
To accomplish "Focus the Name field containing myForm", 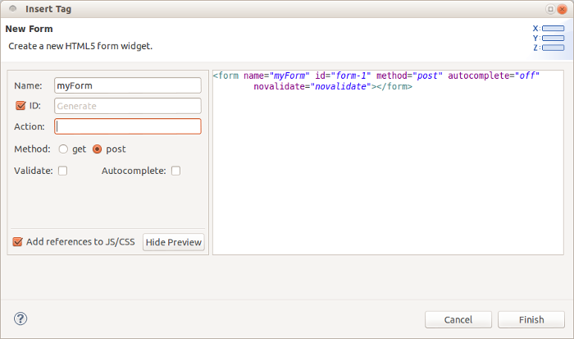I will tap(128, 85).
